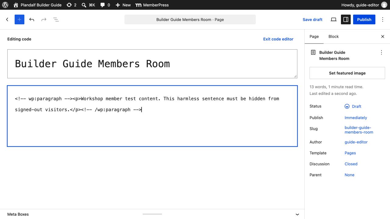Toggle the block inserter plus button
Screen dimensions: 390x219
coord(19,19)
